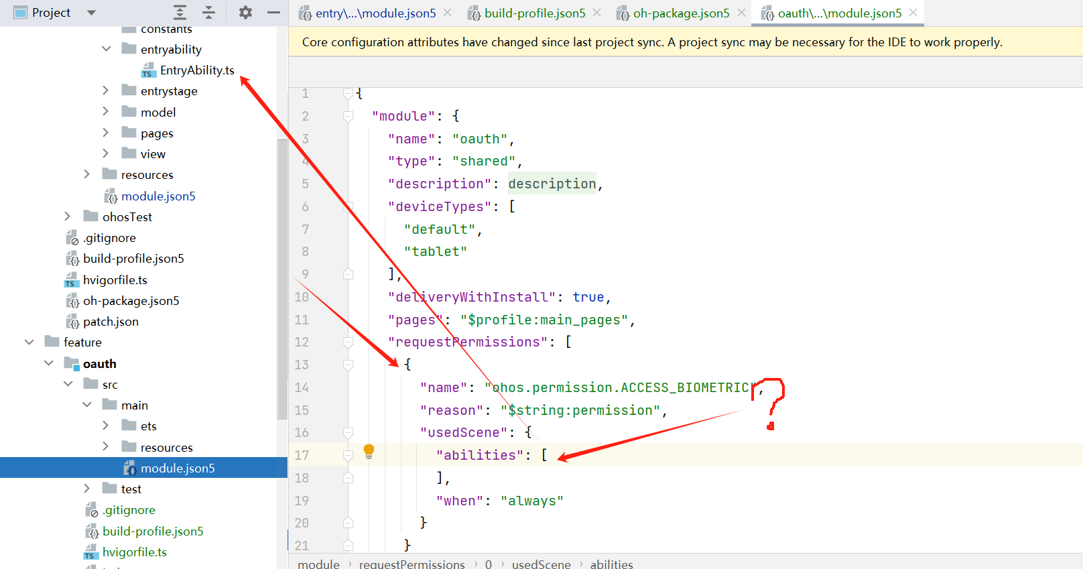Fold the code block at line 2
The height and width of the screenshot is (569, 1083).
pos(348,117)
